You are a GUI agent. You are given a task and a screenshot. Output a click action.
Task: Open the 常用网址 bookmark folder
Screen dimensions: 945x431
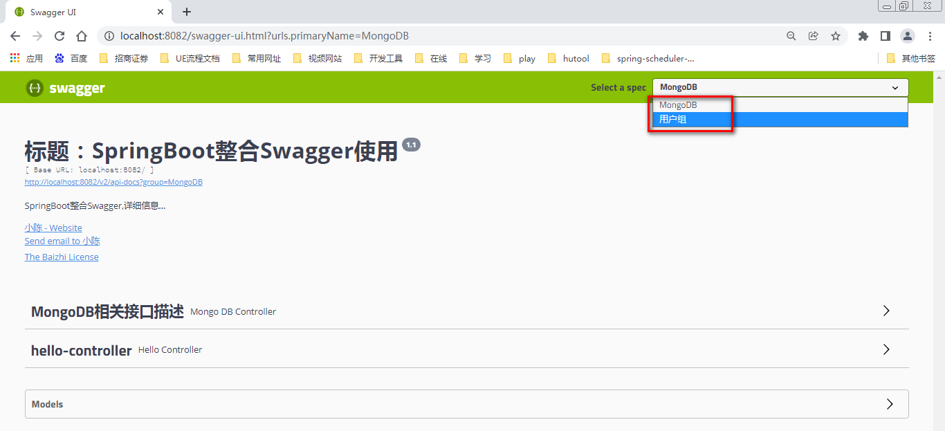click(x=257, y=58)
